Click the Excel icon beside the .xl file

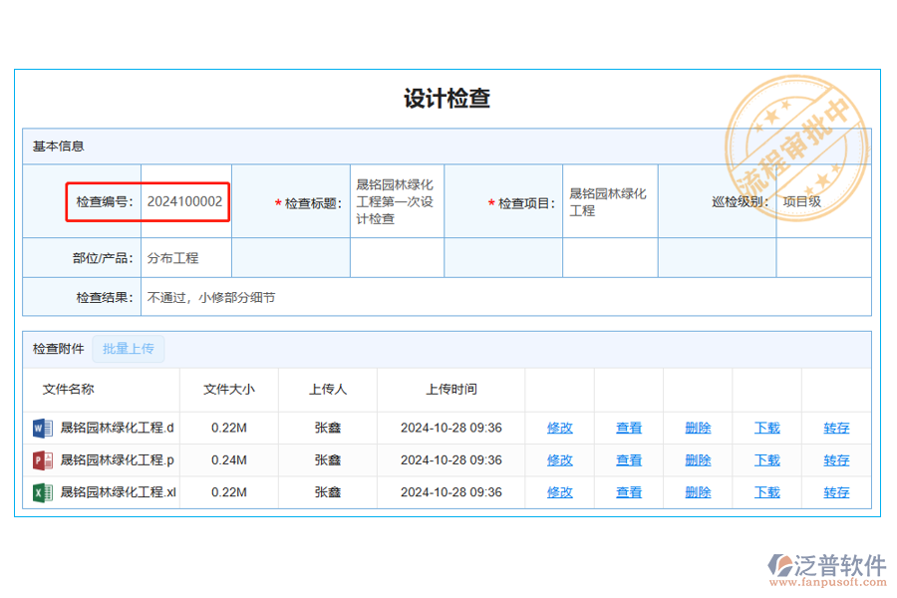pyautogui.click(x=43, y=492)
